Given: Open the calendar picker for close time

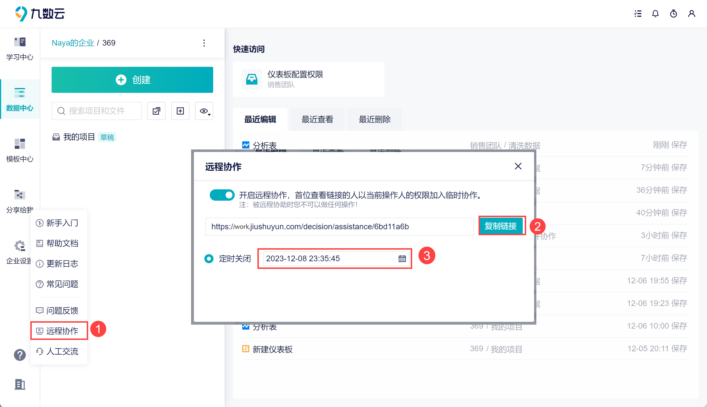Looking at the screenshot, I should 402,258.
